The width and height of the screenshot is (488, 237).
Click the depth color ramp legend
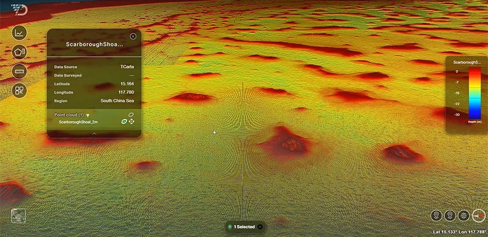click(x=475, y=93)
